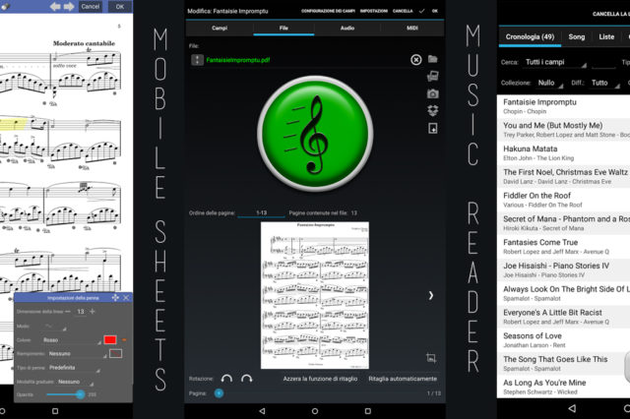This screenshot has width=630, height=419.
Task: Open the pen type dropdown showing Predefinita
Action: [x=74, y=367]
